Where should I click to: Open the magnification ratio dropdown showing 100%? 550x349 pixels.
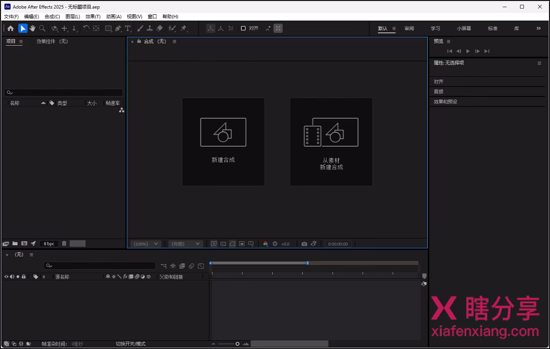tap(145, 244)
